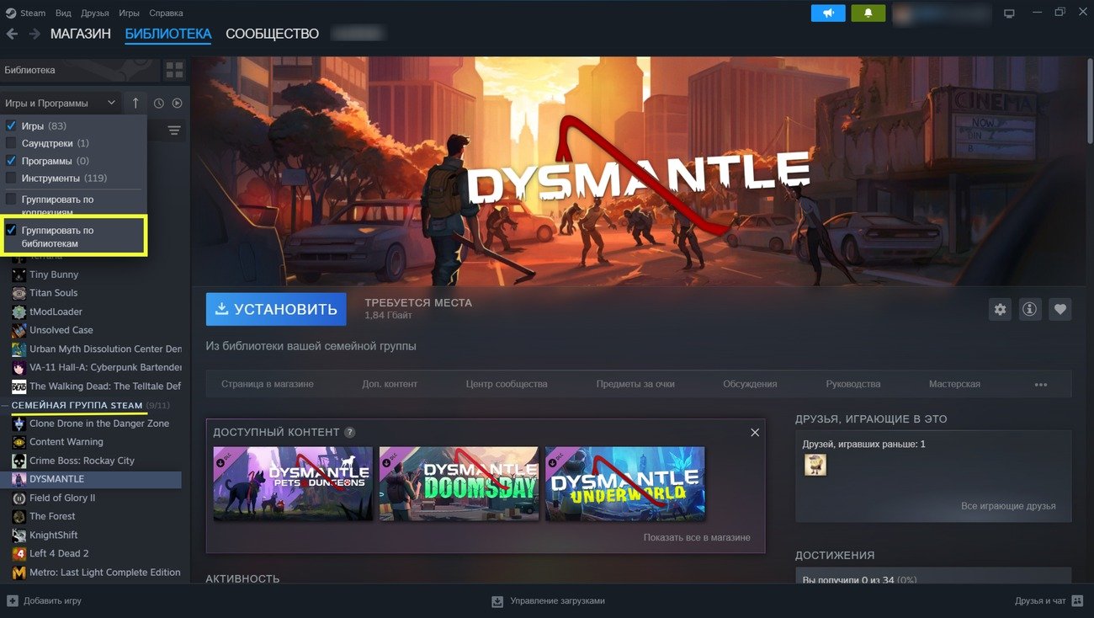
Task: Click the Left 4 Dead 2 game icon
Action: [x=19, y=553]
